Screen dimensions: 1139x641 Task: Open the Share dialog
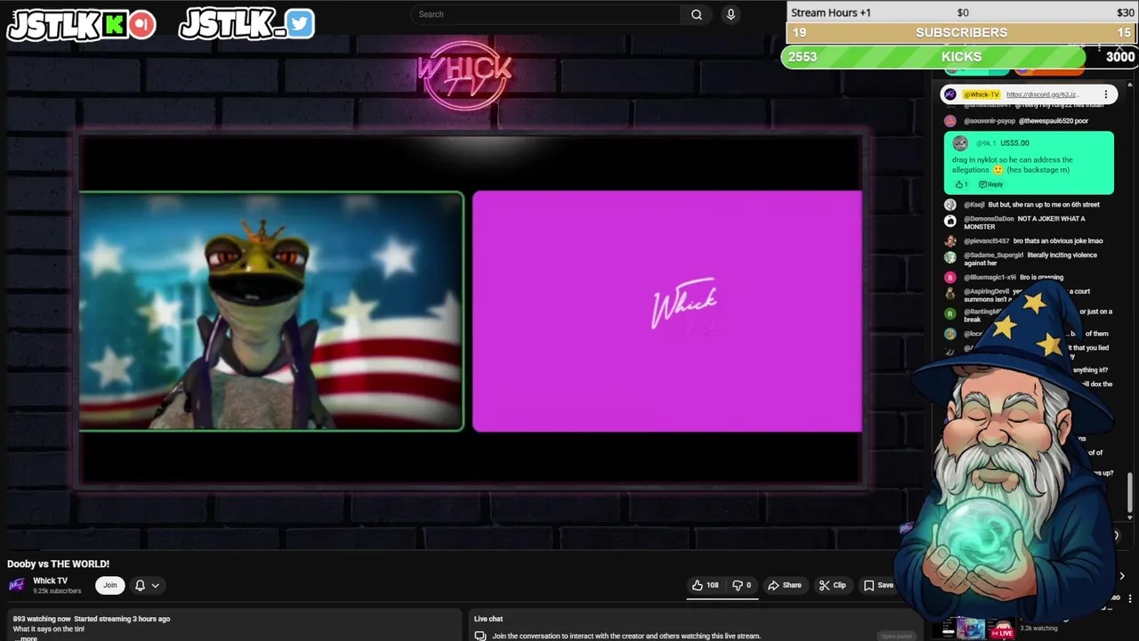pyautogui.click(x=785, y=585)
